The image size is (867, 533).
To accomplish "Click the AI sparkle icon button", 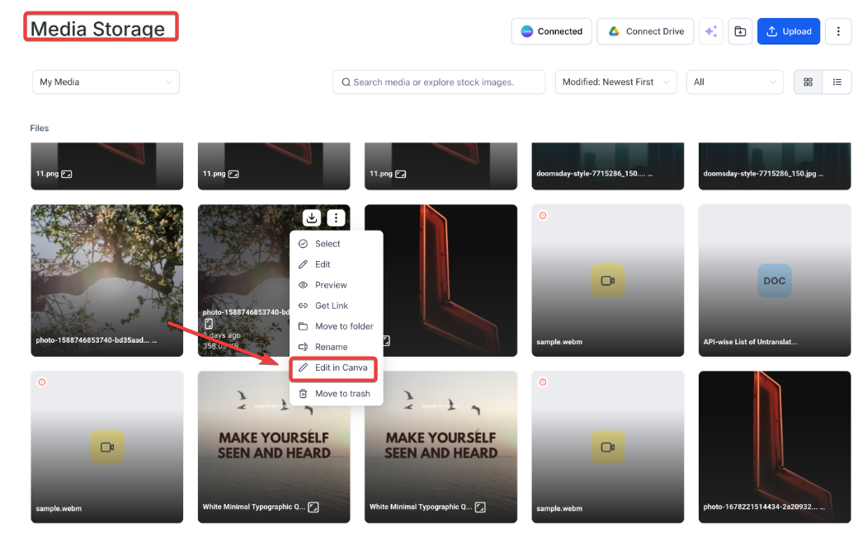I will click(711, 31).
